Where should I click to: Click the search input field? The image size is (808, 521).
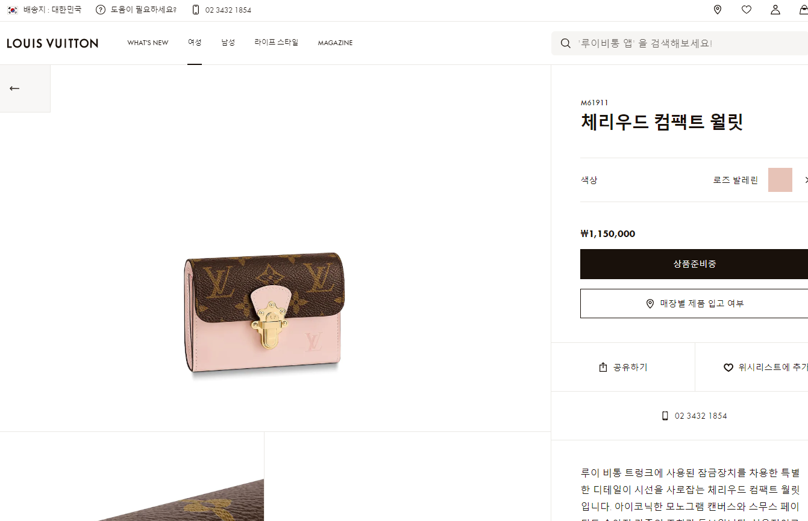tap(680, 43)
